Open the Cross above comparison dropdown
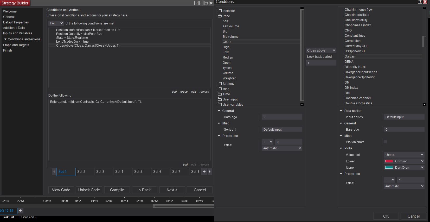Screen dimensions: 430x222 coord(321,50)
